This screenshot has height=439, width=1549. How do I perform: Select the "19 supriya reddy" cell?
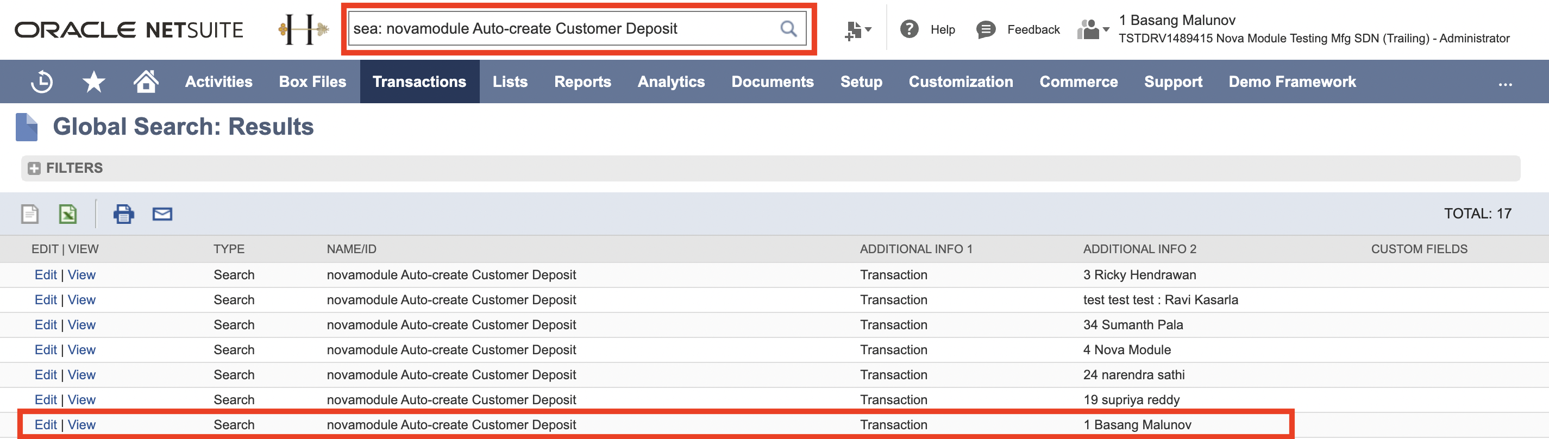pos(1131,400)
